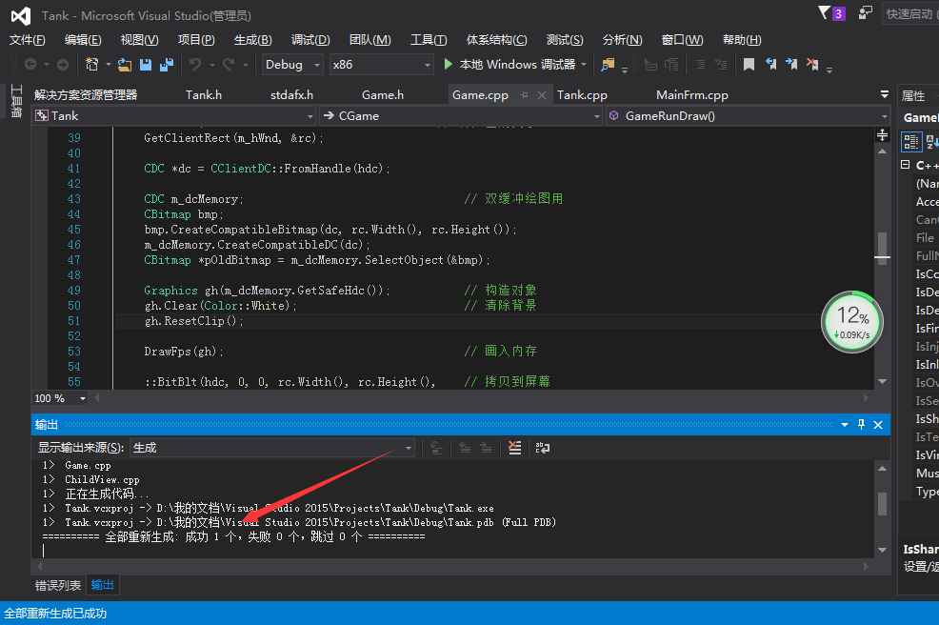
Task: Switch to the Tank.h tab
Action: coord(204,94)
